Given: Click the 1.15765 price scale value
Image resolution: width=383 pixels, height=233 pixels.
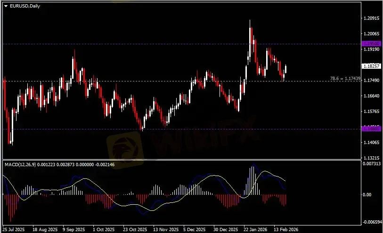Looking at the screenshot, I should click(x=372, y=112).
